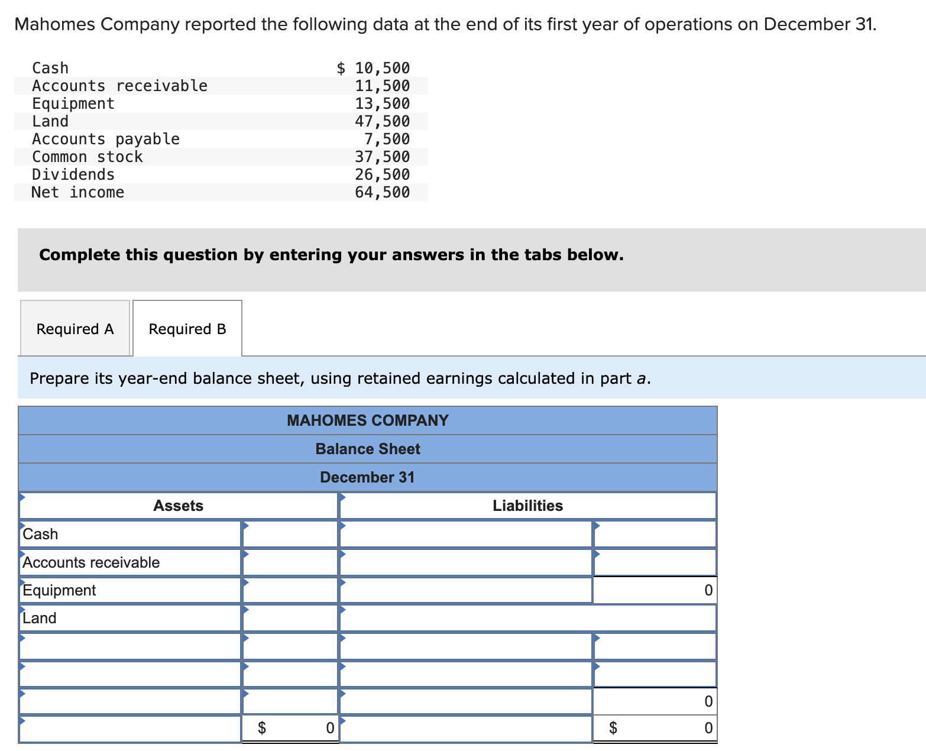Image resolution: width=926 pixels, height=751 pixels.
Task: Click the 11,500 Accounts receivable value
Action: coord(382,86)
